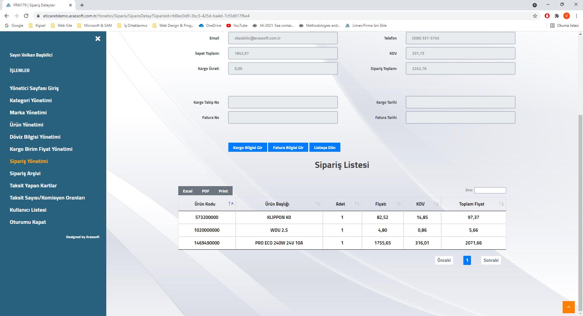Open the YouTube bookmark
This screenshot has width=583, height=316.
coord(237,26)
